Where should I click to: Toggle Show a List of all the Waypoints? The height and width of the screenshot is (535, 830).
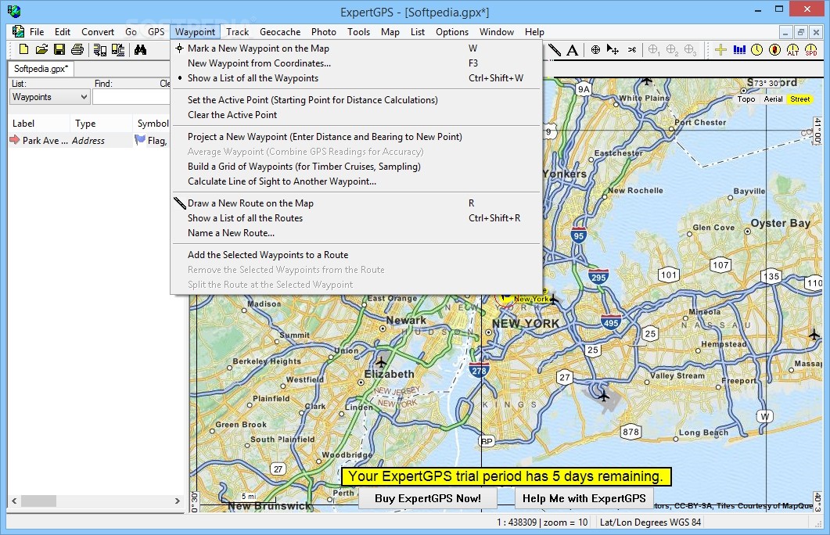point(356,77)
